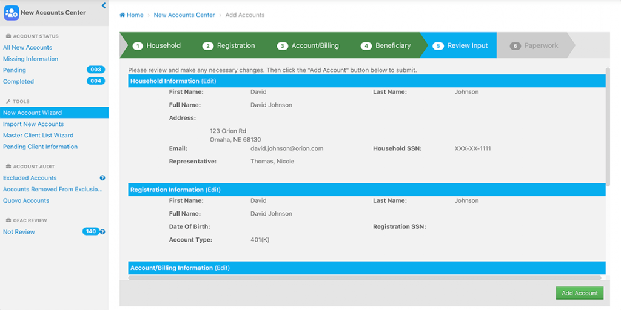Edit the Registration Information section

213,190
